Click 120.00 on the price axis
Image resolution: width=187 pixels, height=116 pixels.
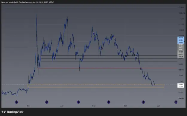coord(181,13)
